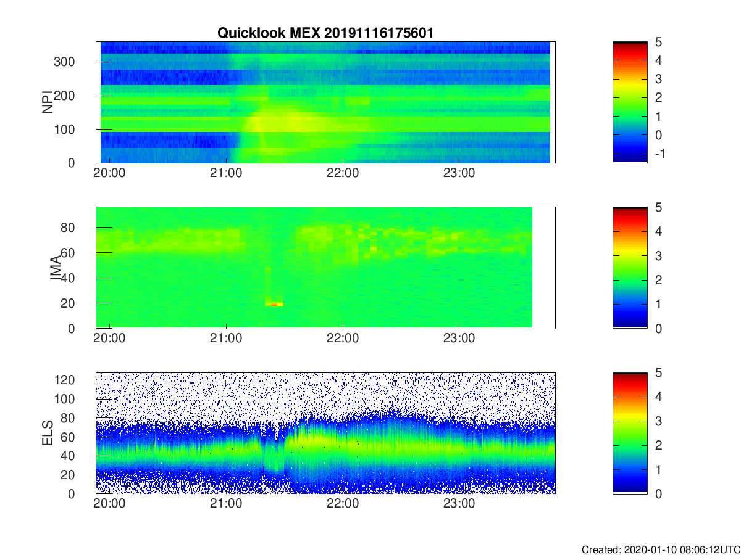Click the 21:00 tick under the NPI panel
The height and width of the screenshot is (555, 741).
226,173
